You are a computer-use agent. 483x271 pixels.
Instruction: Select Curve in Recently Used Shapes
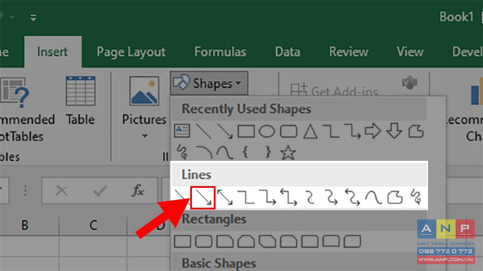[225, 152]
